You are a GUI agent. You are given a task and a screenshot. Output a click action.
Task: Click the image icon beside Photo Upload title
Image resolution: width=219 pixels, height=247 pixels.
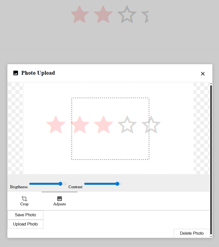[16, 73]
